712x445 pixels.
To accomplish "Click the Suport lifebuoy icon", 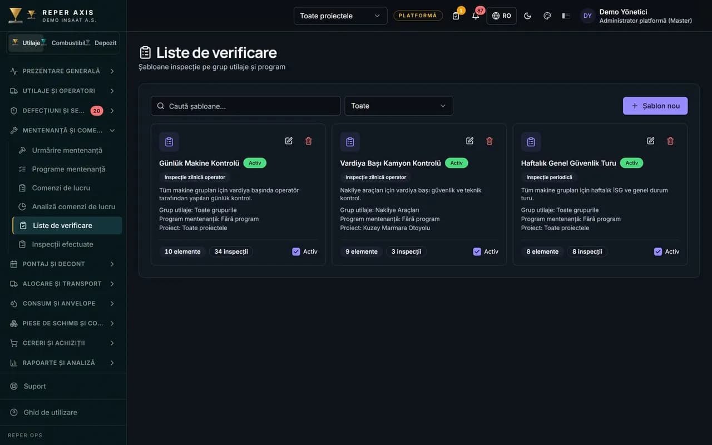I will 14,386.
